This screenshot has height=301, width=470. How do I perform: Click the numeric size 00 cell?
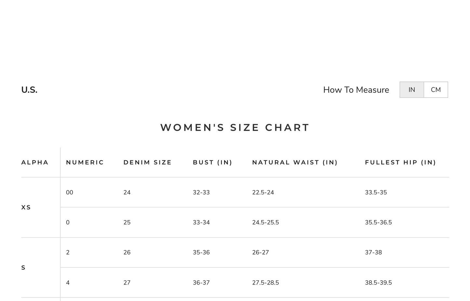pos(70,192)
